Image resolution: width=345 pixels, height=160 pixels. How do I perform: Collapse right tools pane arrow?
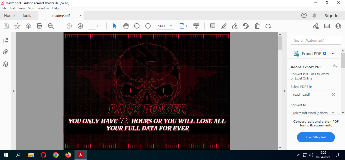284,91
